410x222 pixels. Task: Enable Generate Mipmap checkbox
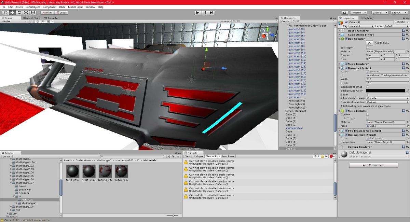(x=368, y=87)
